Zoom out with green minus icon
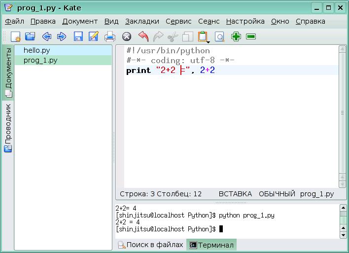The height and width of the screenshot is (253, 349). click(x=251, y=36)
